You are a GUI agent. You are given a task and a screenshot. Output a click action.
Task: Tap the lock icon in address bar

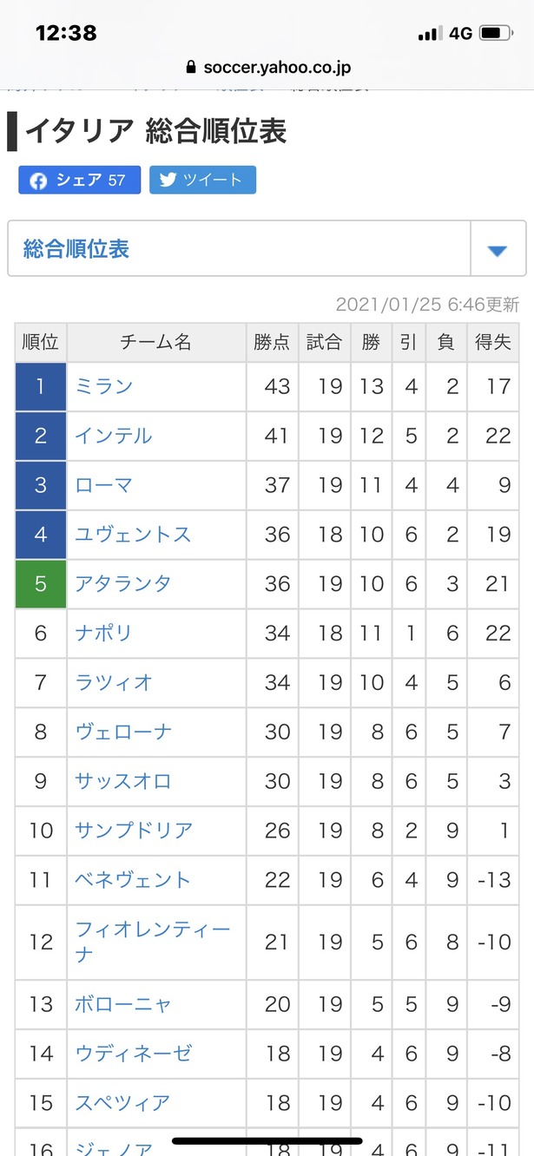[192, 67]
